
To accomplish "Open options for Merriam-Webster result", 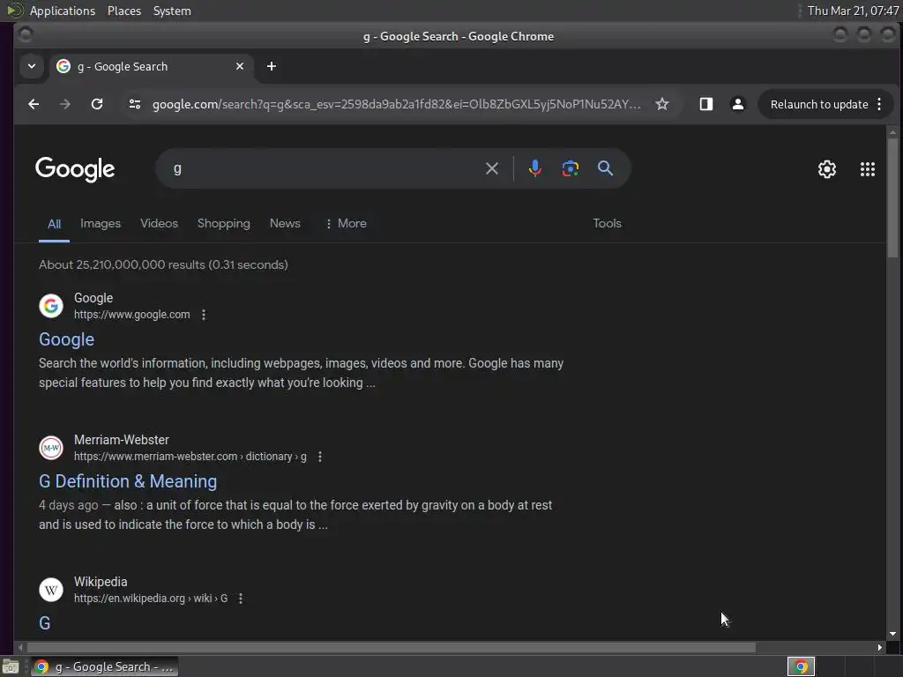I will click(x=320, y=457).
